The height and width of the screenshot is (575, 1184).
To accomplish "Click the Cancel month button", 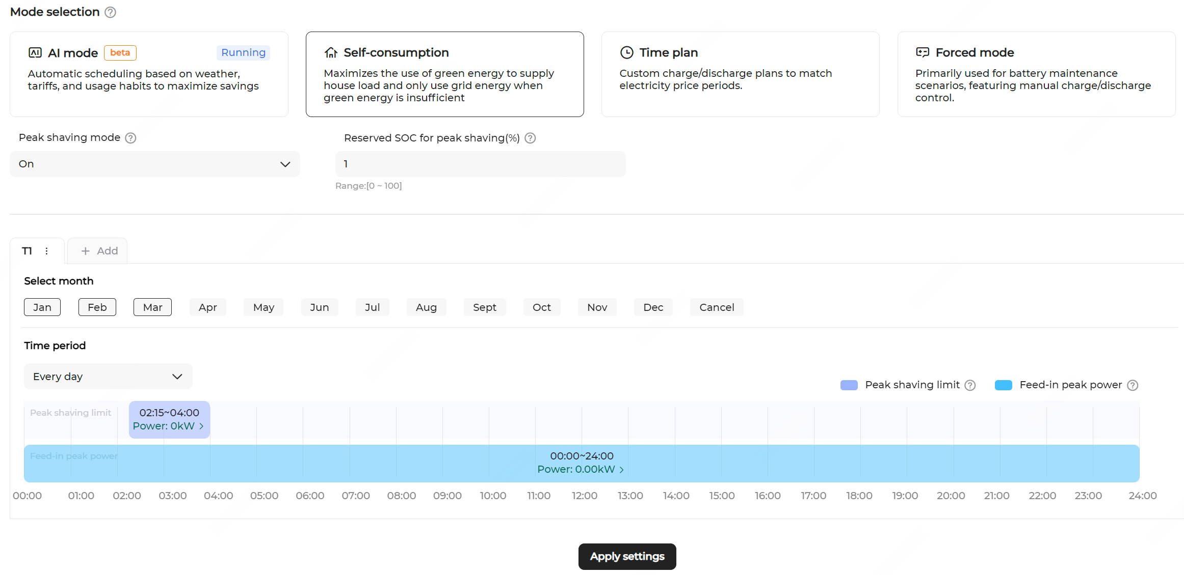I will point(716,307).
